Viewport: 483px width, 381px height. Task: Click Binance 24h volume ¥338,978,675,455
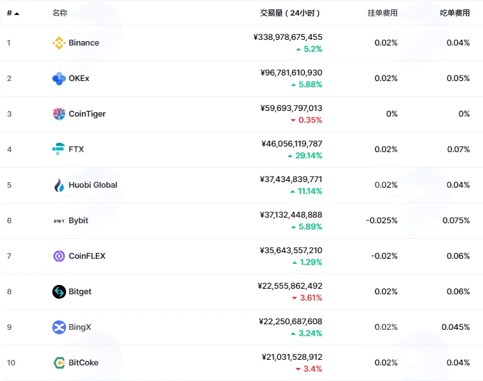click(x=288, y=37)
